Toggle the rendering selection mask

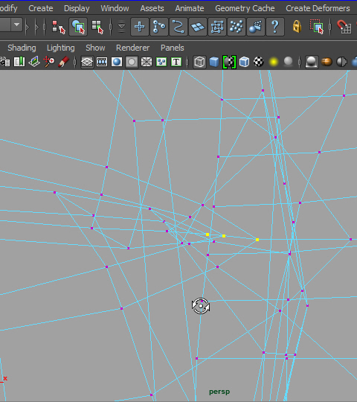(x=256, y=27)
